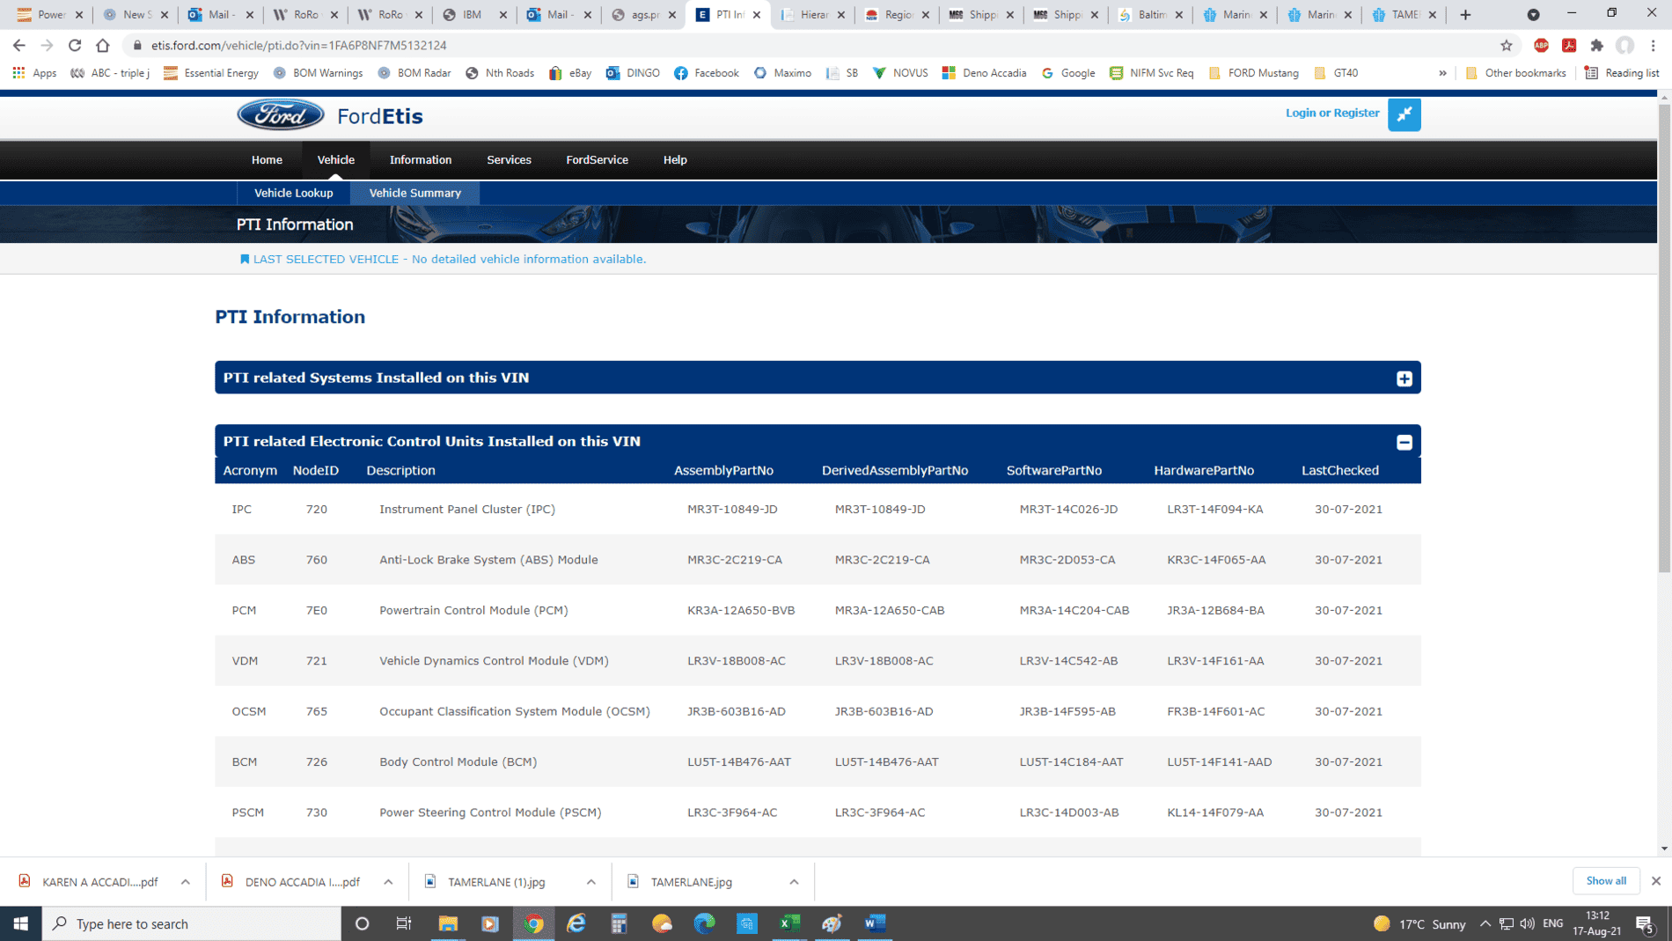Viewport: 1672px width, 941px height.
Task: Click Show all downloads button
Action: (1605, 880)
